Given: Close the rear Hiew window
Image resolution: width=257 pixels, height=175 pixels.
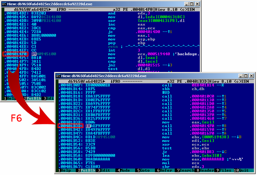Looking at the screenshot, I should 197,4.
